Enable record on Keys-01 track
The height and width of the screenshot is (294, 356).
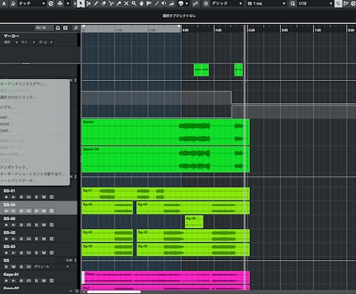tap(6, 281)
